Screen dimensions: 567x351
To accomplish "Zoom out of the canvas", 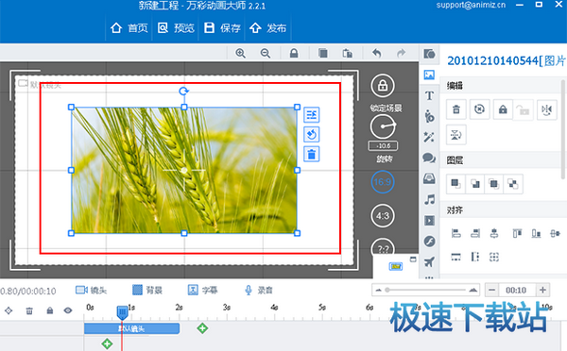I will pyautogui.click(x=266, y=54).
